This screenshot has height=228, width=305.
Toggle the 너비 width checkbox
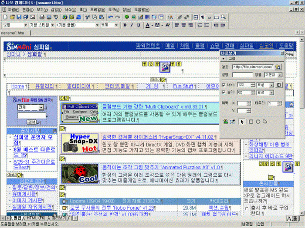tap(224, 85)
